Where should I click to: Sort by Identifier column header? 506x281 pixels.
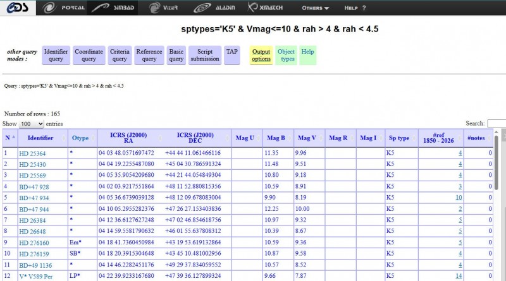[43, 138]
